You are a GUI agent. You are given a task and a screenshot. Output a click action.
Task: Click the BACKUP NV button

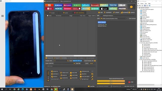click(55, 71)
